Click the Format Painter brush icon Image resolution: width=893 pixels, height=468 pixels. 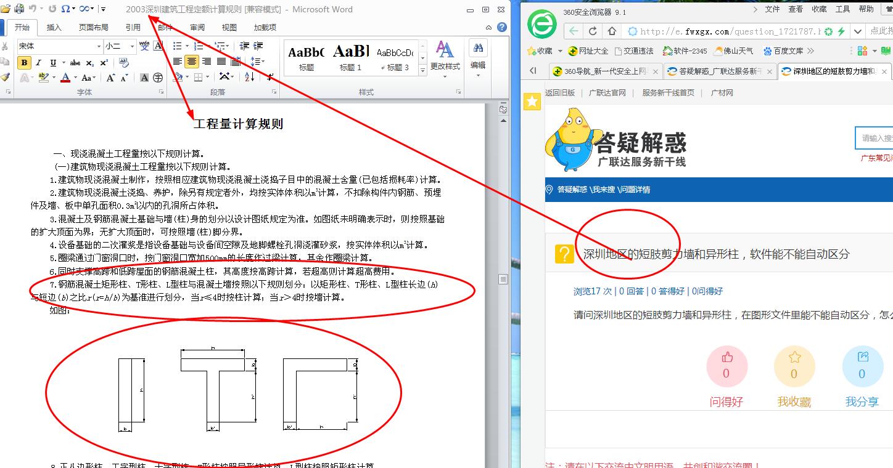point(6,77)
